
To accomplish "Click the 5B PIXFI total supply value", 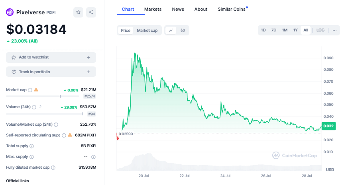I will point(88,146).
